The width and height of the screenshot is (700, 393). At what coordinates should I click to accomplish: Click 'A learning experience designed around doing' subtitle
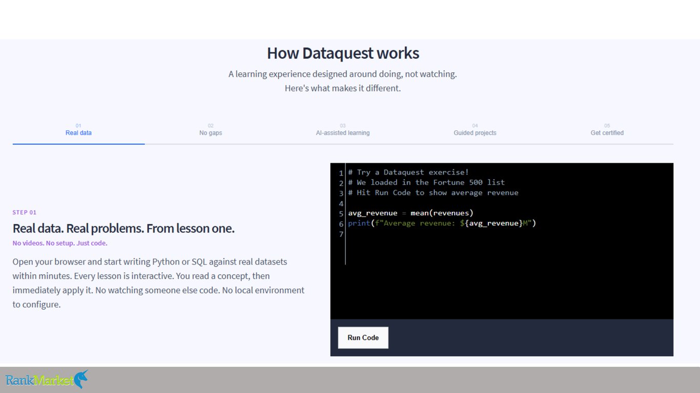coord(342,74)
